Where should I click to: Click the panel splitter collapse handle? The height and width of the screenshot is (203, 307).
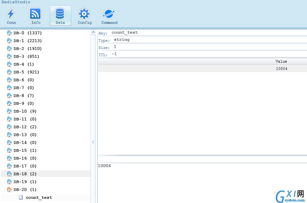[x=93, y=142]
